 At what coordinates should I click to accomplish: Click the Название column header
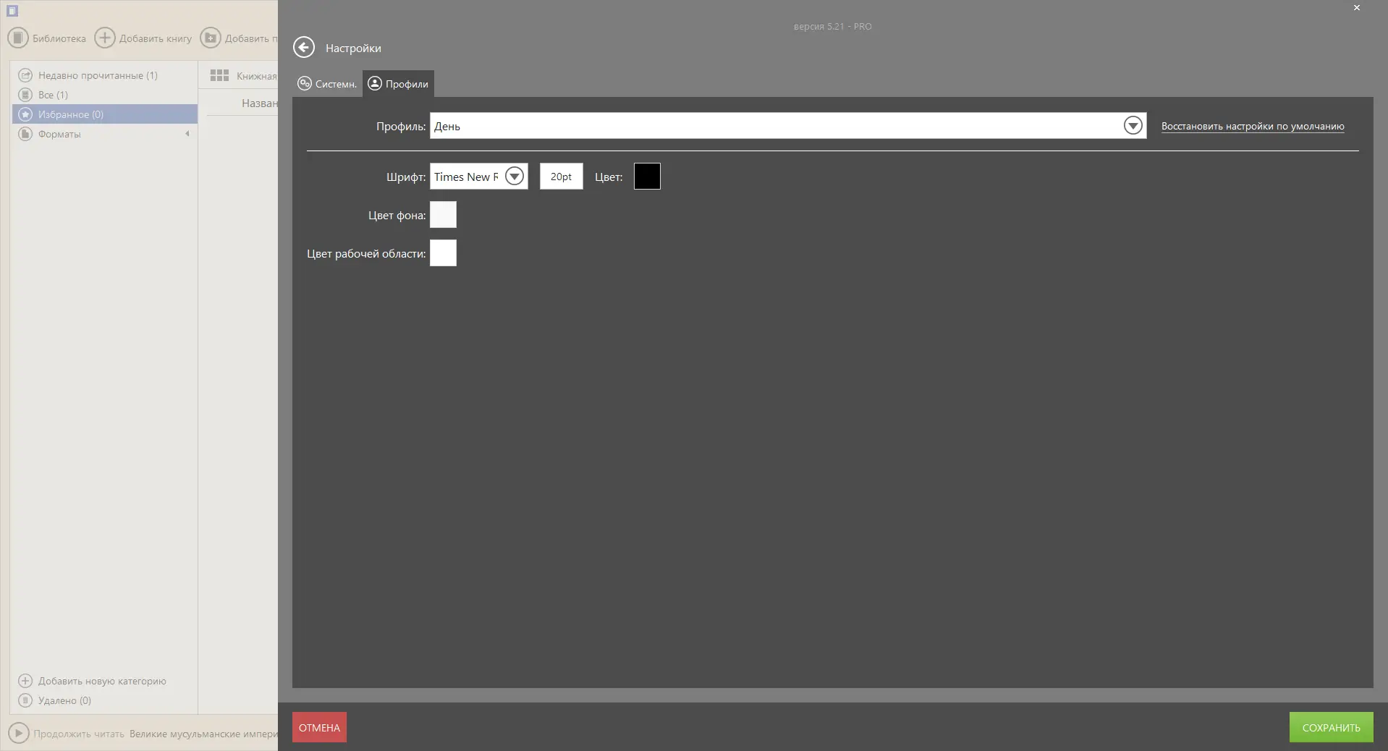pyautogui.click(x=259, y=103)
